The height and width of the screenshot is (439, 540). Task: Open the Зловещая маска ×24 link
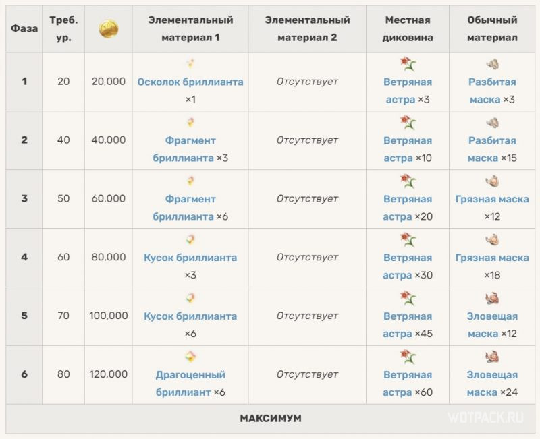point(492,383)
